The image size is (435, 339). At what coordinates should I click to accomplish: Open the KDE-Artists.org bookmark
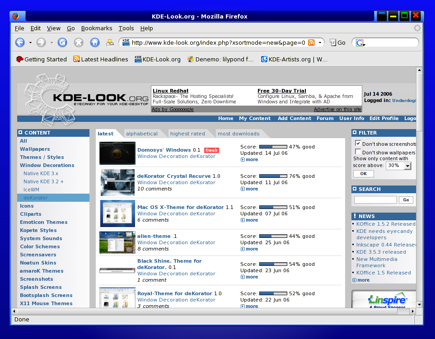(294, 59)
